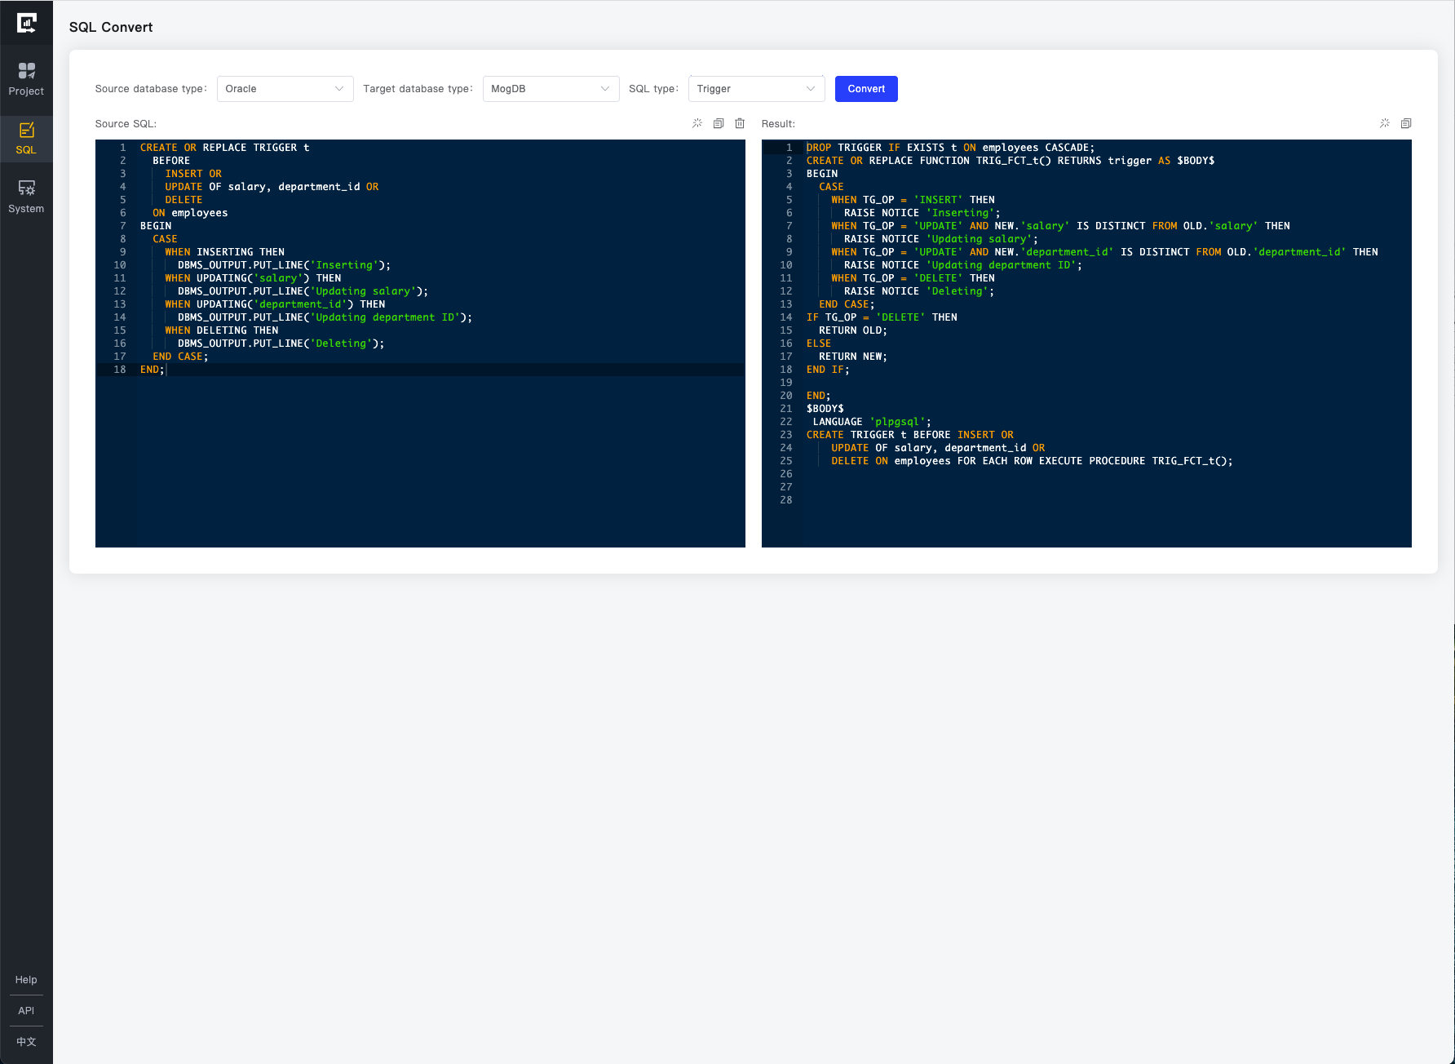
Task: Open the SQL type dropdown showing Trigger
Action: coord(755,88)
